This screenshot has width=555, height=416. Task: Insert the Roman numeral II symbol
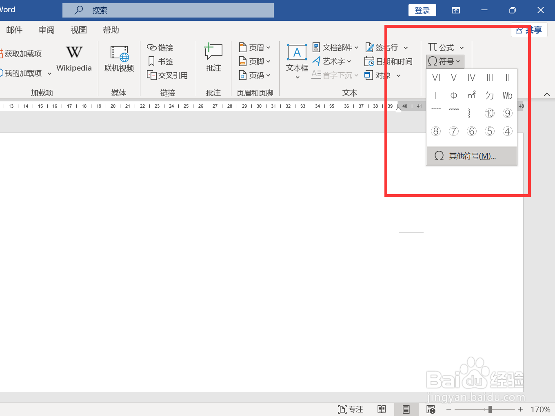coord(507,77)
